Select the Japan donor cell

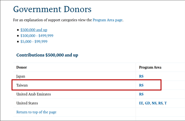21,76
